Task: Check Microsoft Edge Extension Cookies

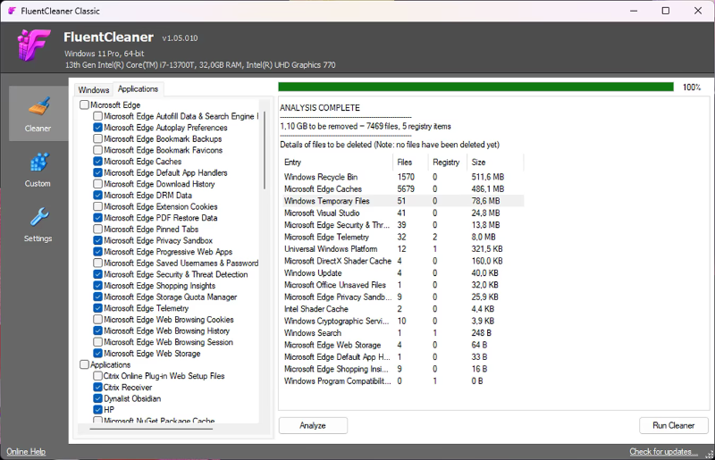Action: pyautogui.click(x=97, y=206)
